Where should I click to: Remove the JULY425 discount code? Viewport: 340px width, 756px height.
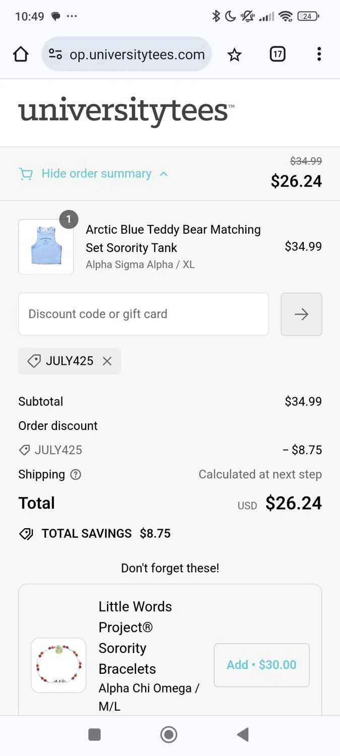tap(107, 361)
